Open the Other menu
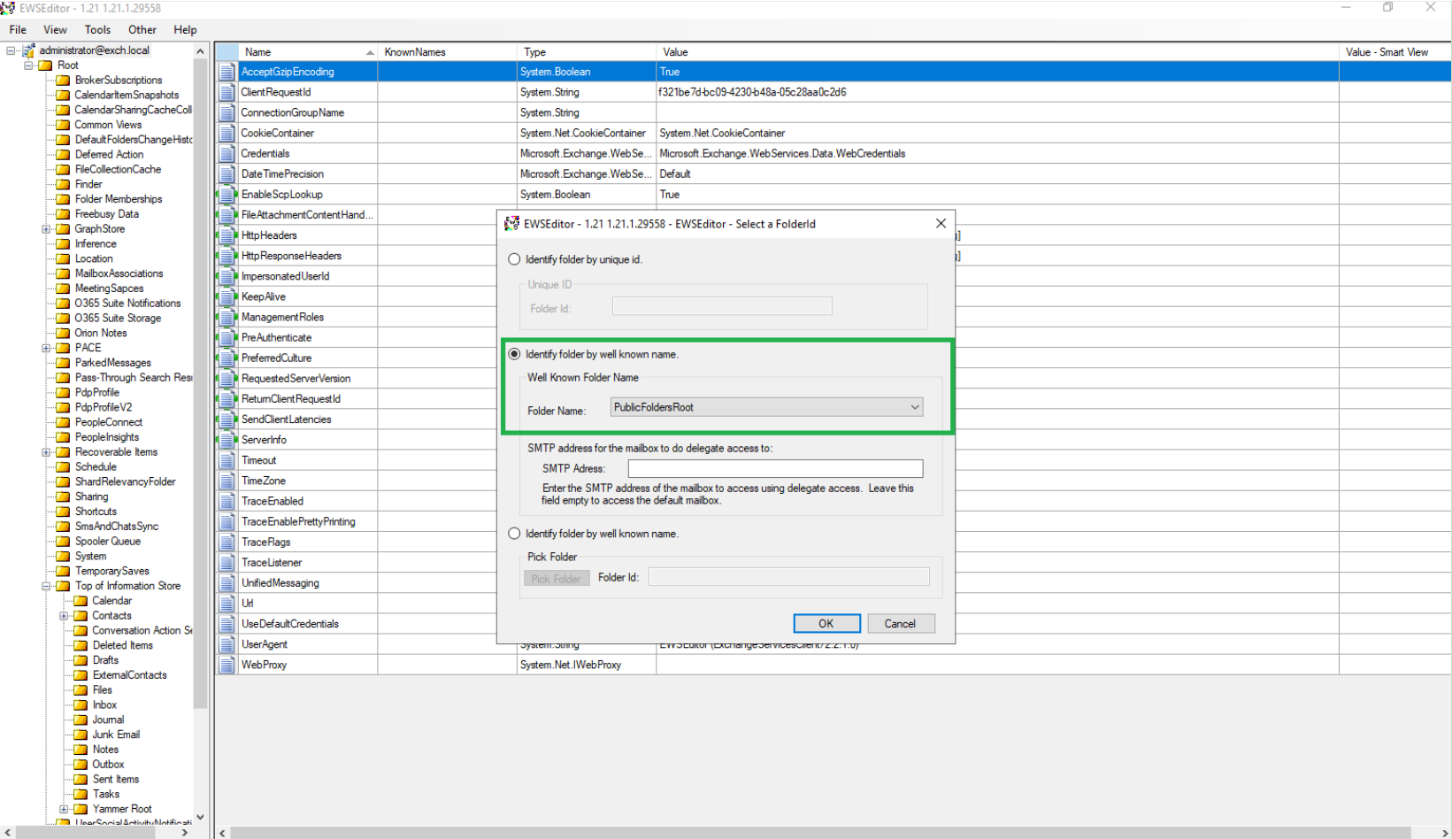1452x839 pixels. (x=142, y=29)
